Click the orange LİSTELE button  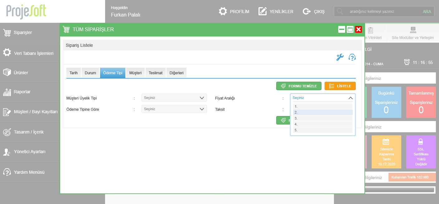pos(340,86)
